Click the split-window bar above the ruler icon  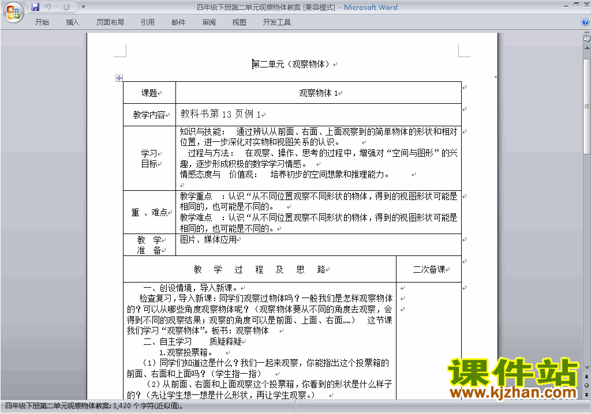point(587,33)
